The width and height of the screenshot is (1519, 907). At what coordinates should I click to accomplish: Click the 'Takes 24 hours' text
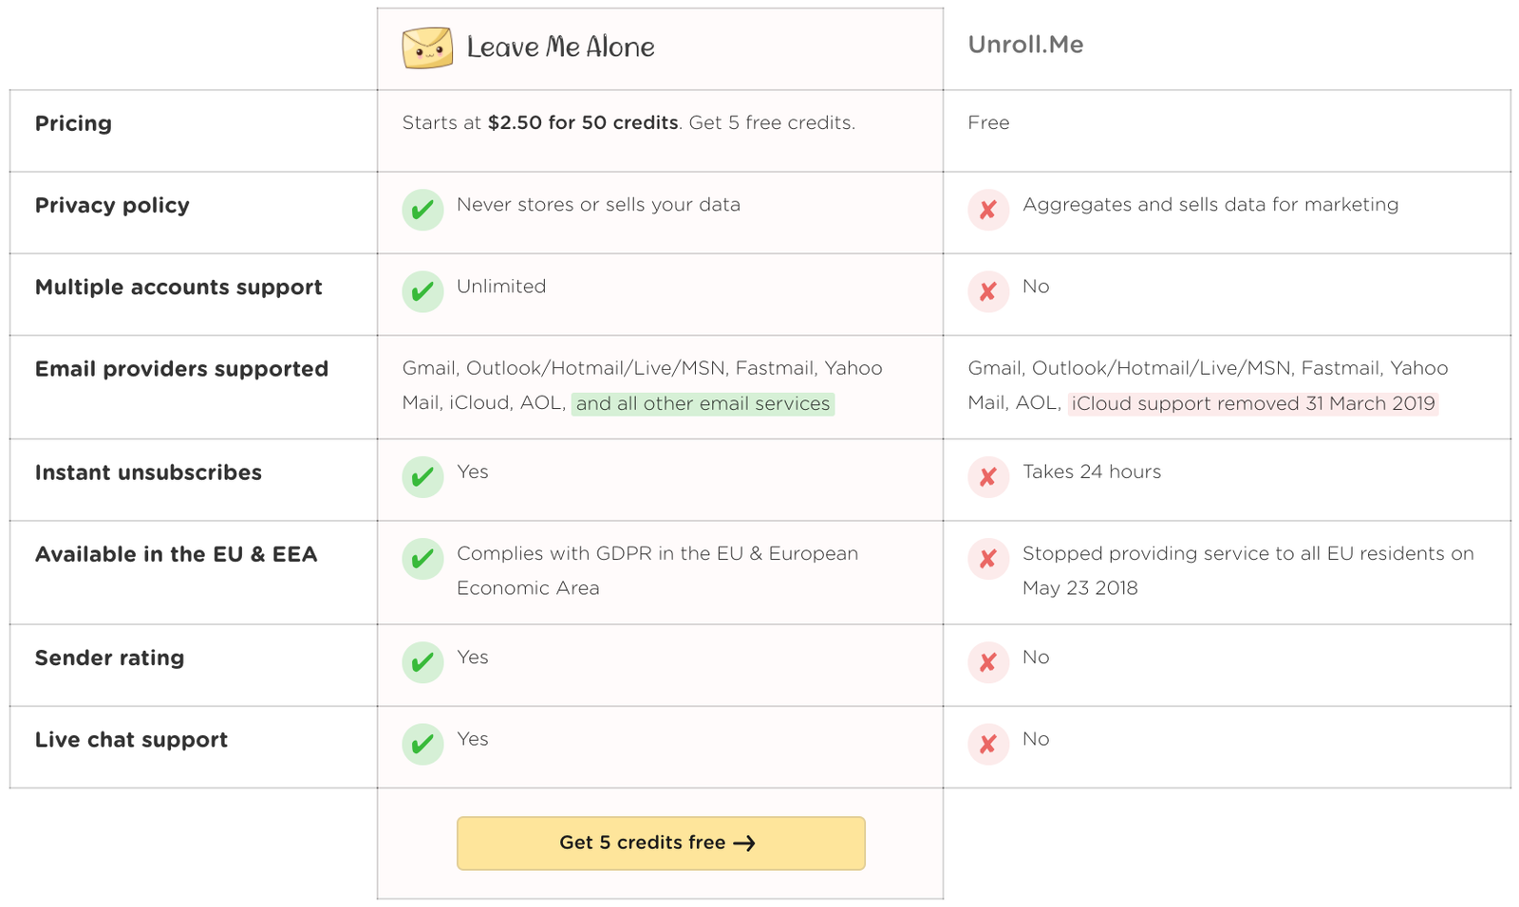1092,472
